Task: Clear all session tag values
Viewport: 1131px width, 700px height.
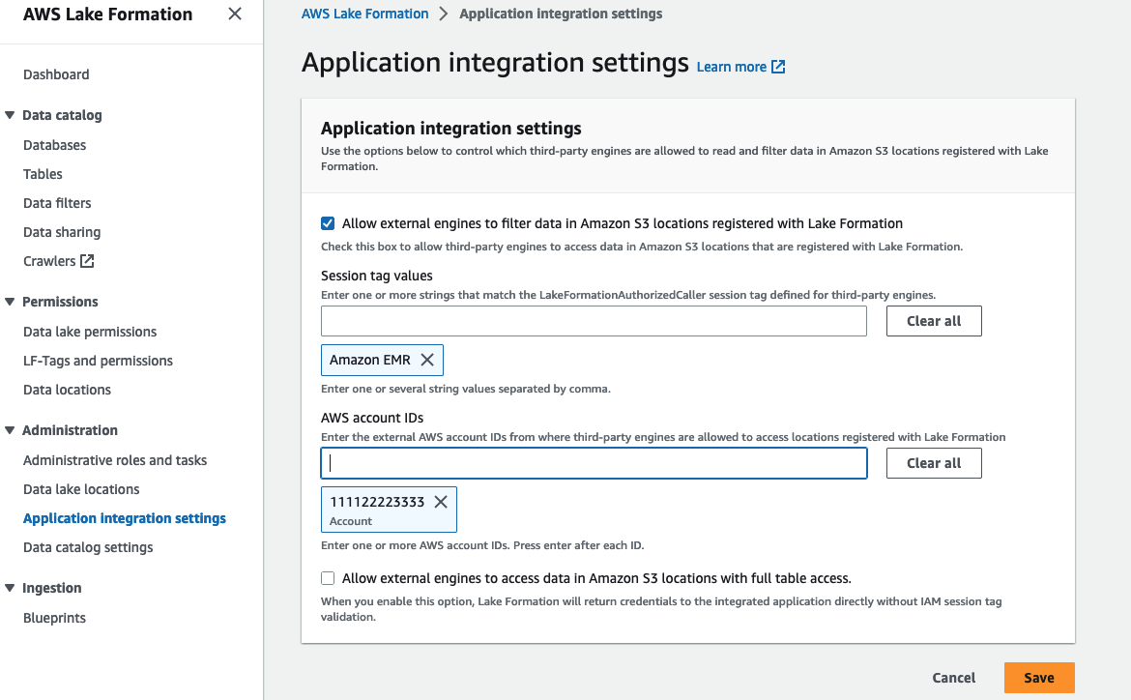Action: (x=933, y=320)
